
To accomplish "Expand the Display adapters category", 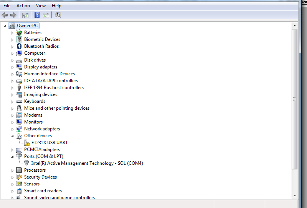I will tap(12, 67).
